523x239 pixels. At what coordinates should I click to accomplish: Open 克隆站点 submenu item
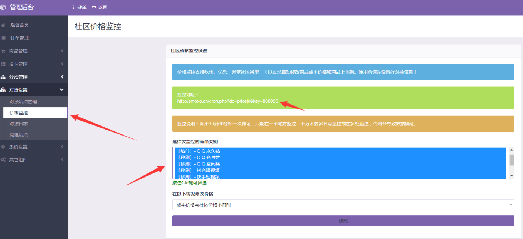pyautogui.click(x=19, y=134)
